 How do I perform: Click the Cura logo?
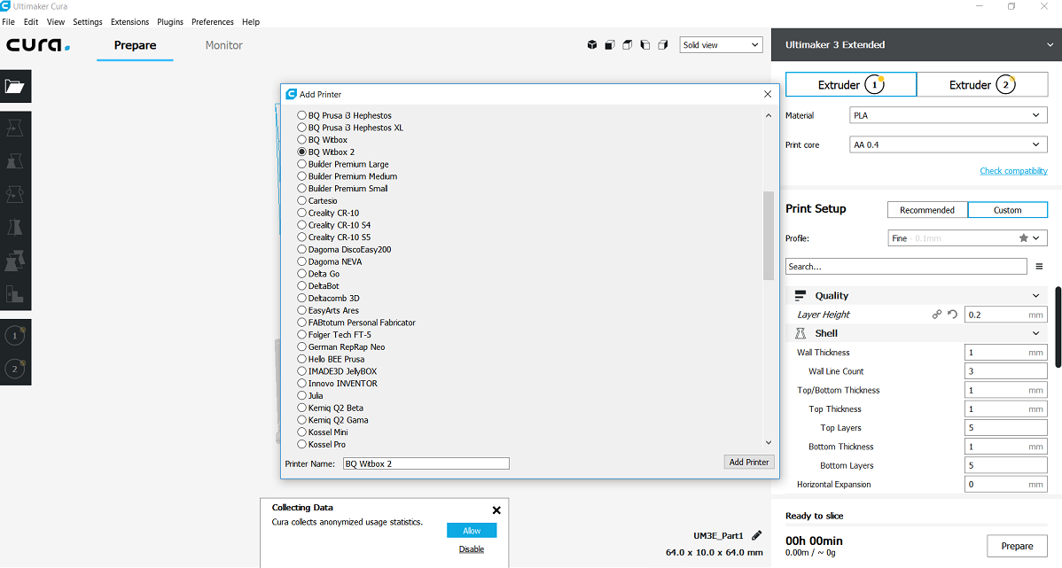(x=38, y=45)
